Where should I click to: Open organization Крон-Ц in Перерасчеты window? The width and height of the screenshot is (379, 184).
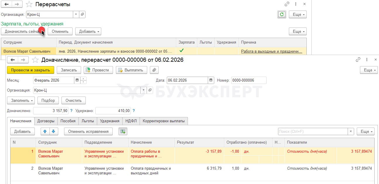pos(82,14)
